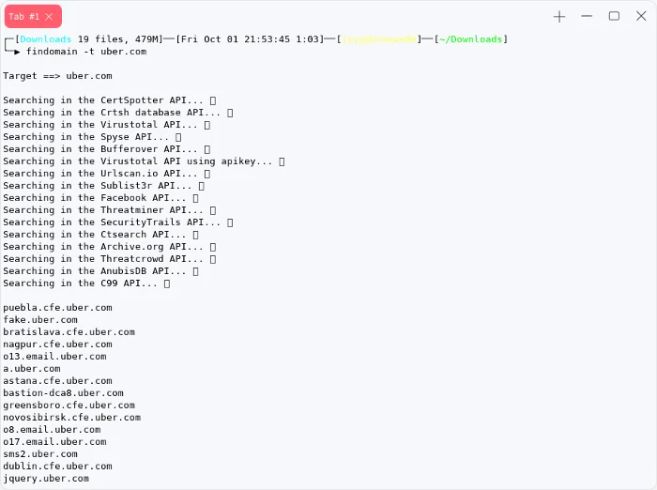
Task: Close the terminal window
Action: click(x=641, y=16)
